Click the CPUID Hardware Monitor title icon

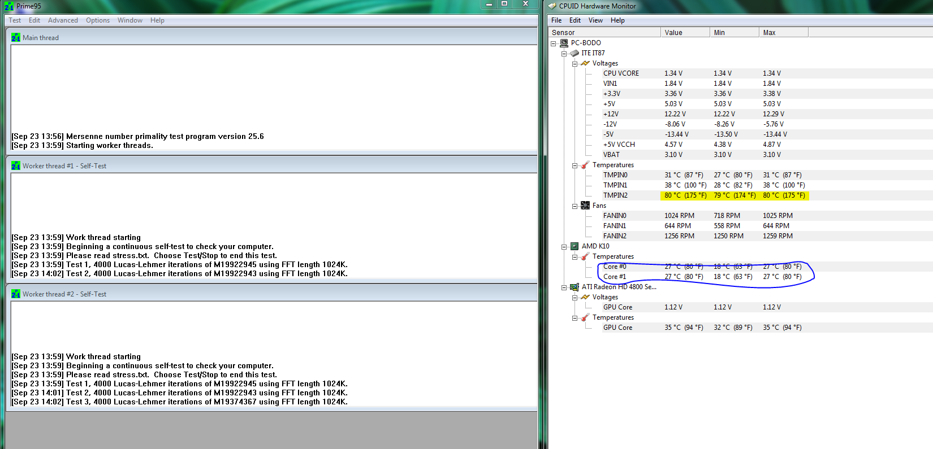click(552, 6)
